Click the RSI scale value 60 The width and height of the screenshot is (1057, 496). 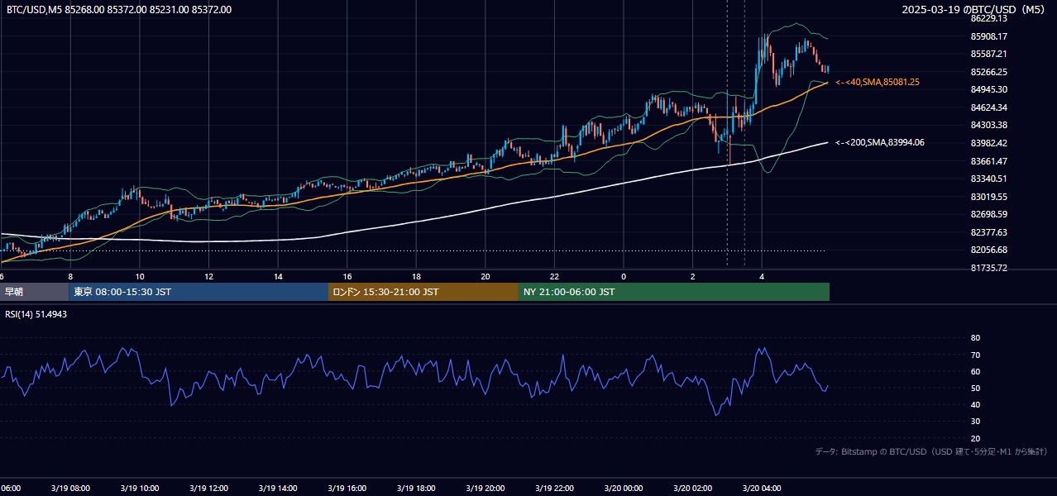click(975, 371)
